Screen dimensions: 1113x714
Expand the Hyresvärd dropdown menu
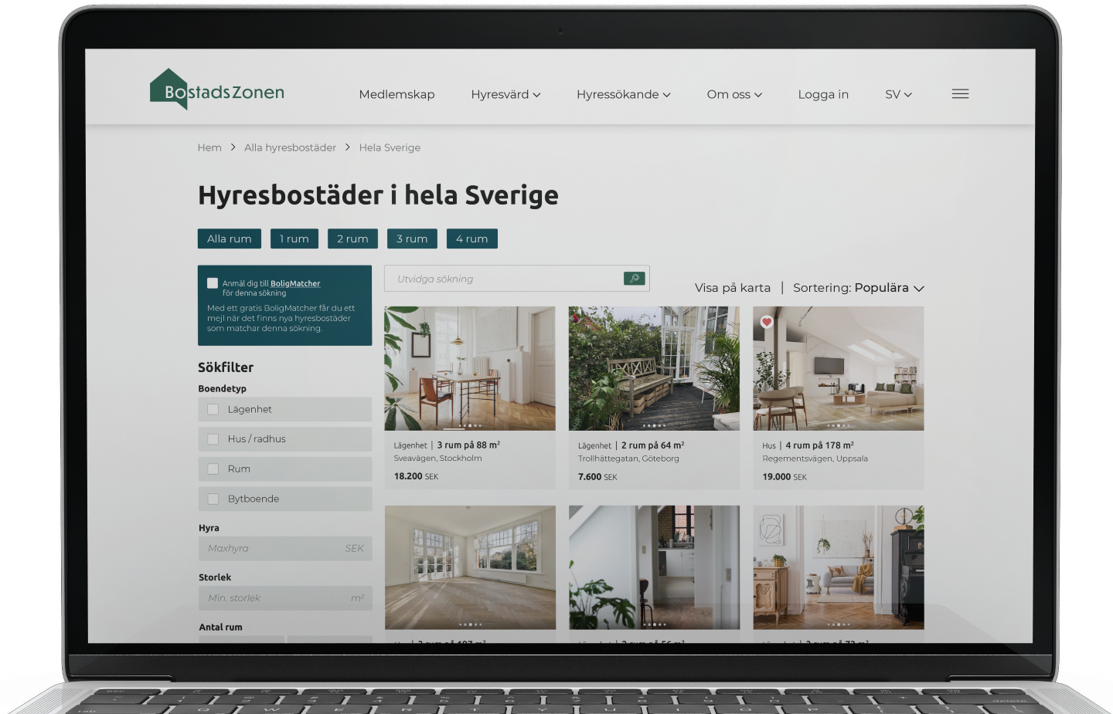pyautogui.click(x=505, y=94)
